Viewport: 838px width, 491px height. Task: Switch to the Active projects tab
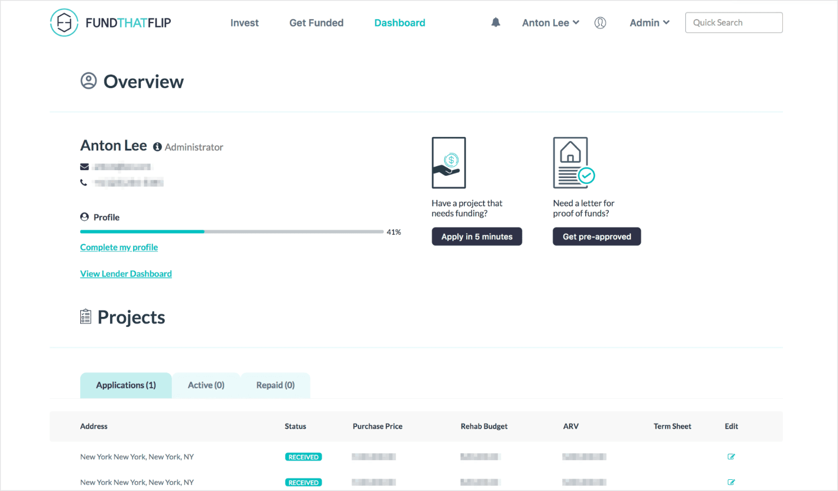tap(206, 385)
